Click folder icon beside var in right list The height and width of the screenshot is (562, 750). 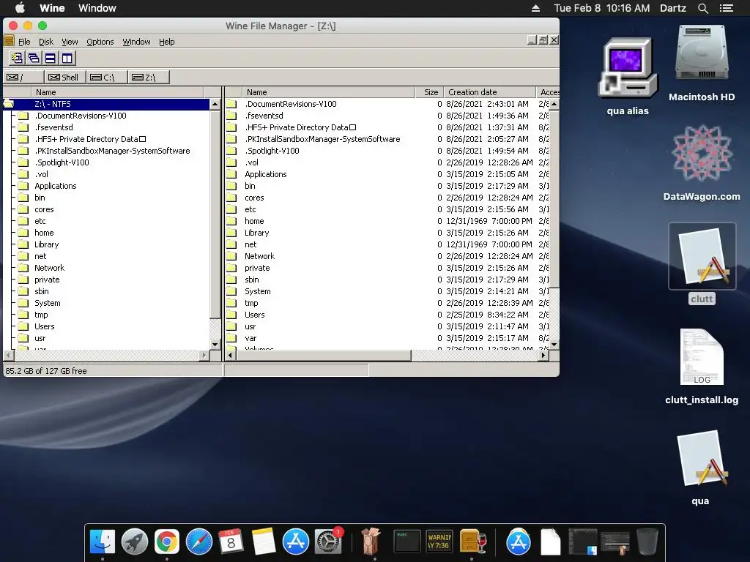(231, 338)
